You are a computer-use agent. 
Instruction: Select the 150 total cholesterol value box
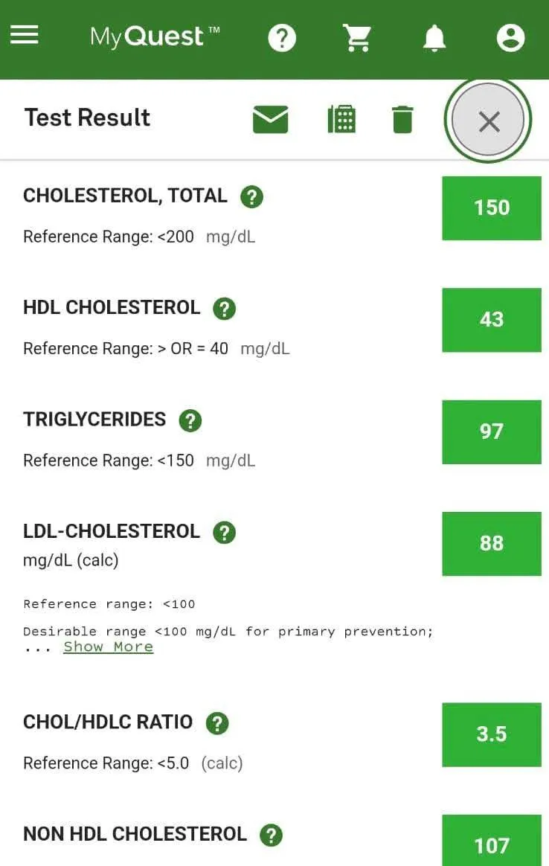coord(492,208)
